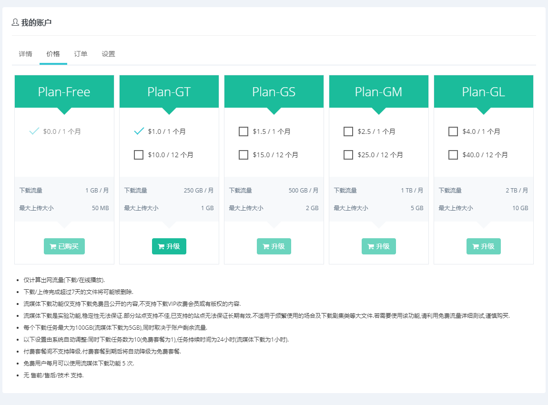Open the 设置 tab
Image resolution: width=548 pixels, height=405 pixels.
click(108, 54)
